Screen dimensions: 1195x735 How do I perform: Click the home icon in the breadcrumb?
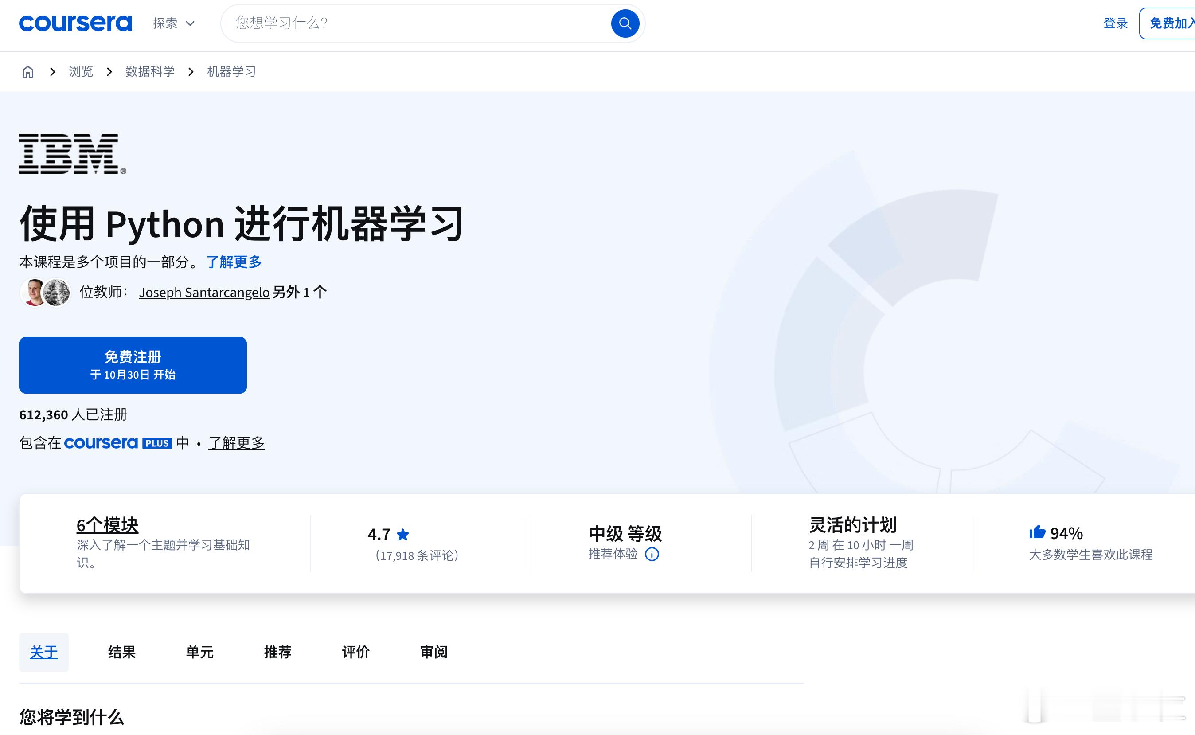click(28, 72)
